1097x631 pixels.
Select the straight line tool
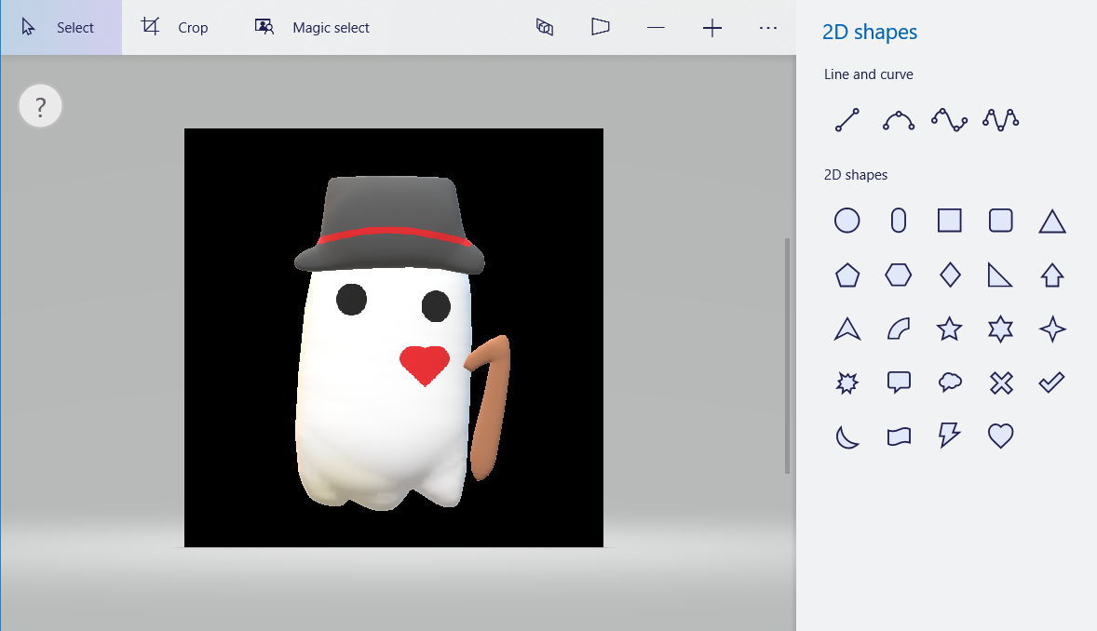846,120
